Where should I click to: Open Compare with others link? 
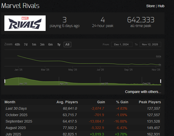(143, 92)
